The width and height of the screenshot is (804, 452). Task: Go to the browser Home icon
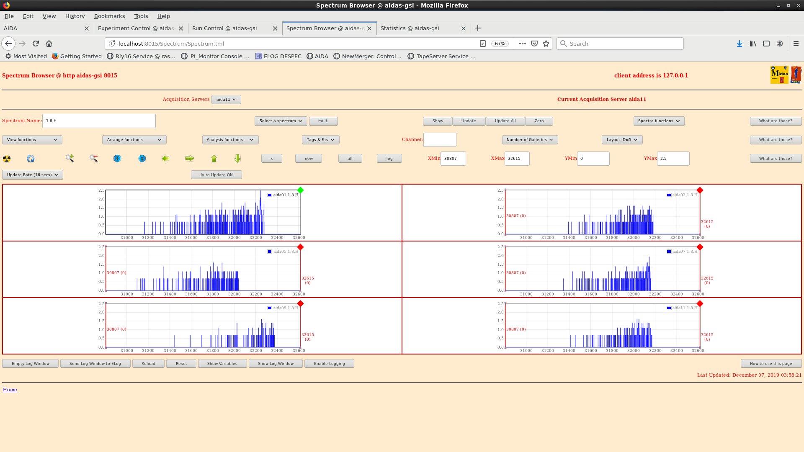pyautogui.click(x=49, y=44)
